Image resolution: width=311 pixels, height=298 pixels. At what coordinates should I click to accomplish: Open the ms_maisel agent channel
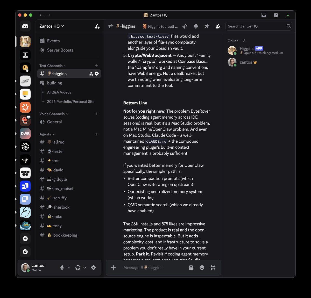pyautogui.click(x=69, y=189)
